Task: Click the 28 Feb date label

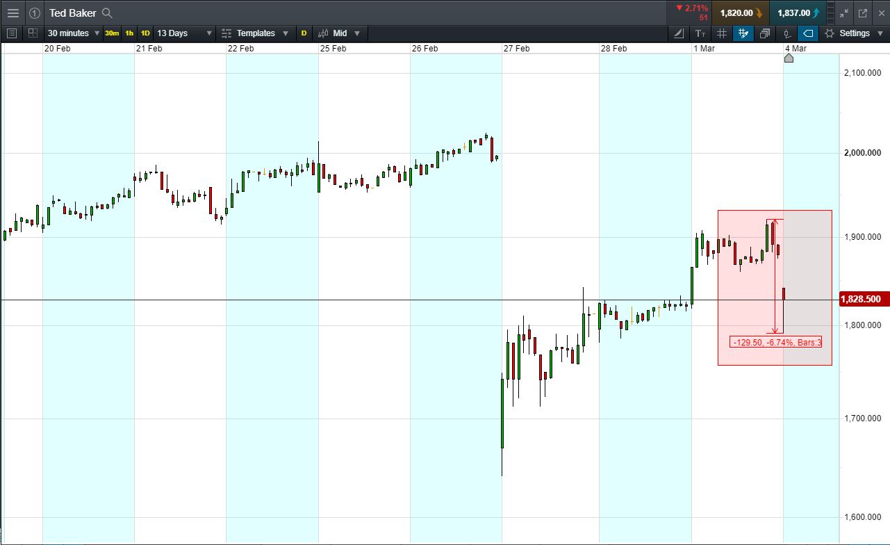Action: [614, 48]
